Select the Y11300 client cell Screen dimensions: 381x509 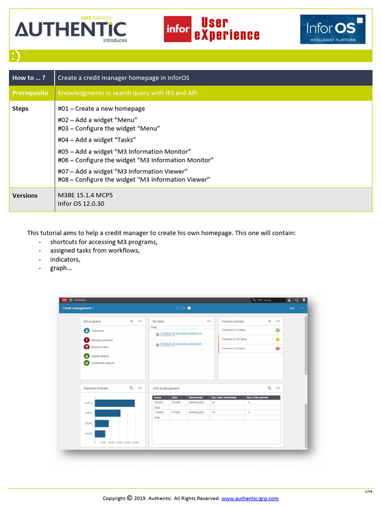point(178,412)
